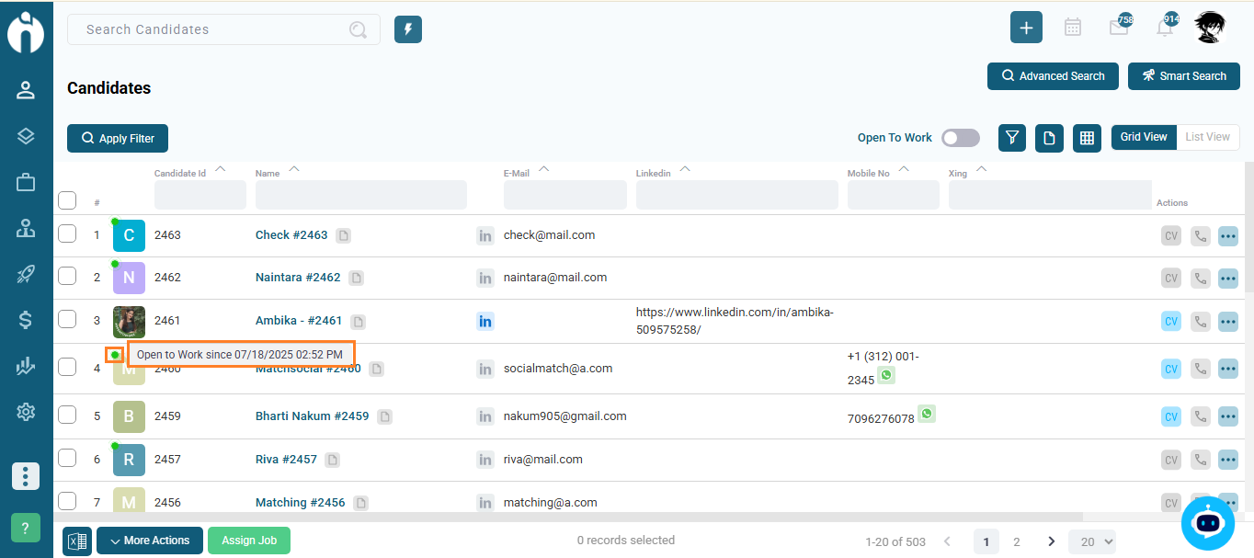Viewport: 1254px width, 558px height.
Task: Open three-dot menu for Naintara row
Action: (1227, 279)
